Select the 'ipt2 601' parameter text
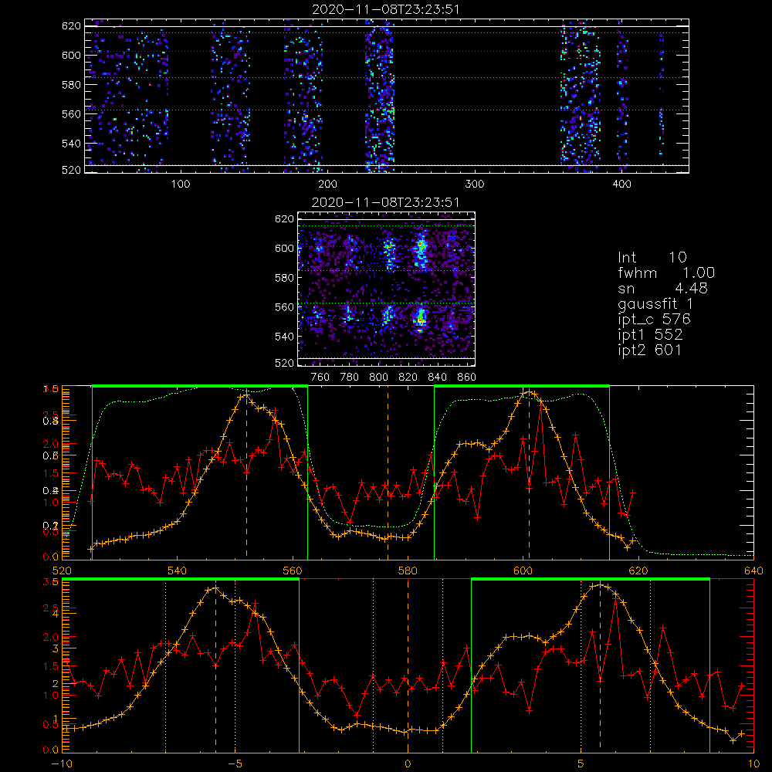The height and width of the screenshot is (772, 772). (649, 350)
